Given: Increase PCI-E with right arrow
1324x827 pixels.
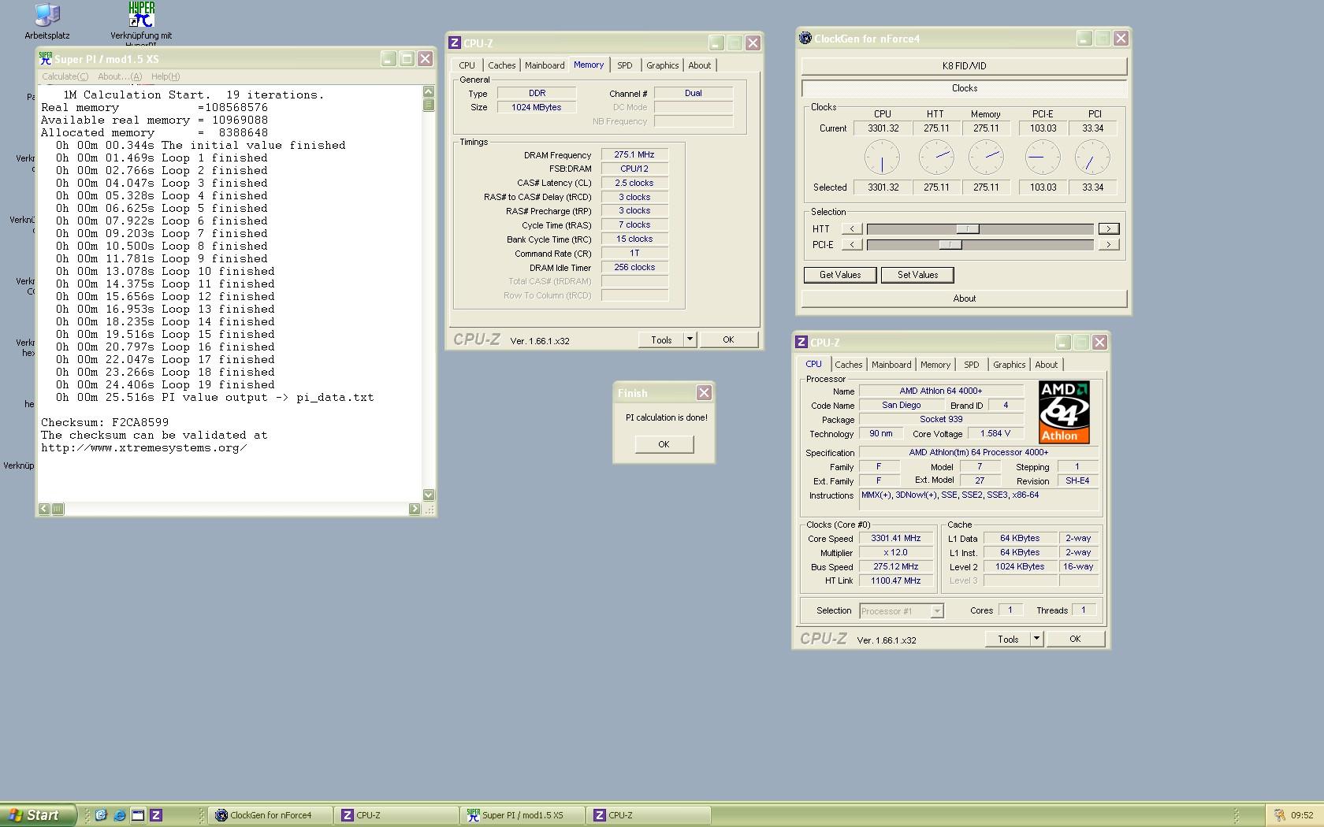Looking at the screenshot, I should coord(1109,245).
